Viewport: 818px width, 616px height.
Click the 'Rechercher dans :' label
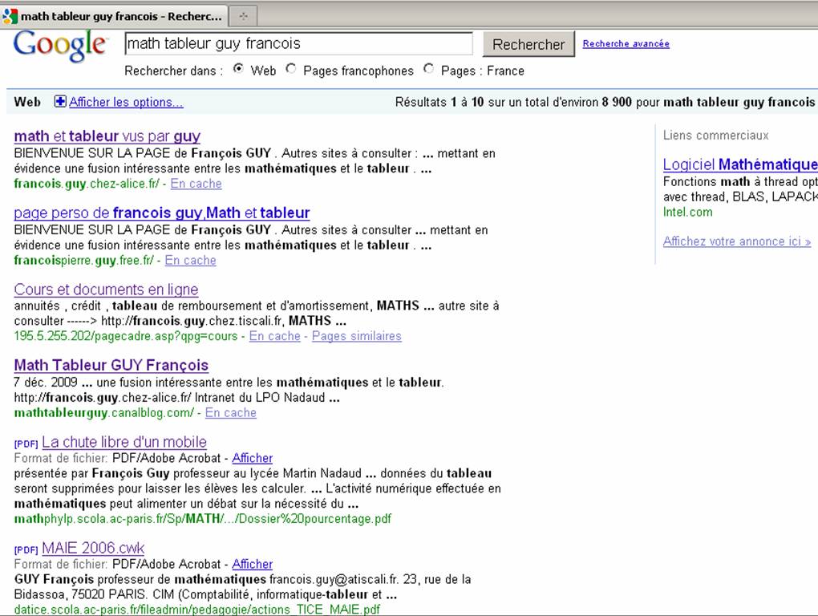(174, 71)
